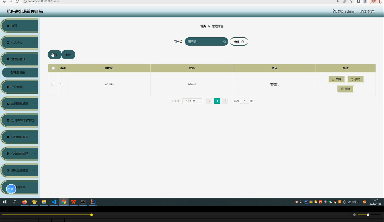This screenshot has height=222, width=384.
Task: Open Windows taskbar search
Action: click(14, 202)
